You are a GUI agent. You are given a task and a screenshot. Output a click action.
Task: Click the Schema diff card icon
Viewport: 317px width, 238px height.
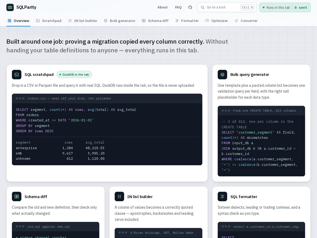pyautogui.click(x=17, y=196)
